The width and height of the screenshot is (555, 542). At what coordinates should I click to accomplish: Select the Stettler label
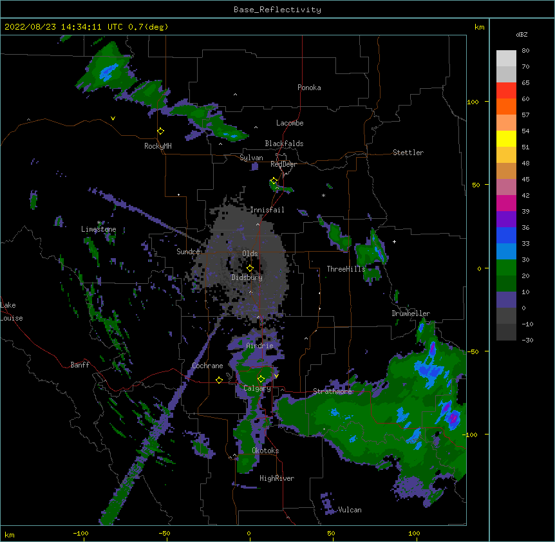coord(408,153)
